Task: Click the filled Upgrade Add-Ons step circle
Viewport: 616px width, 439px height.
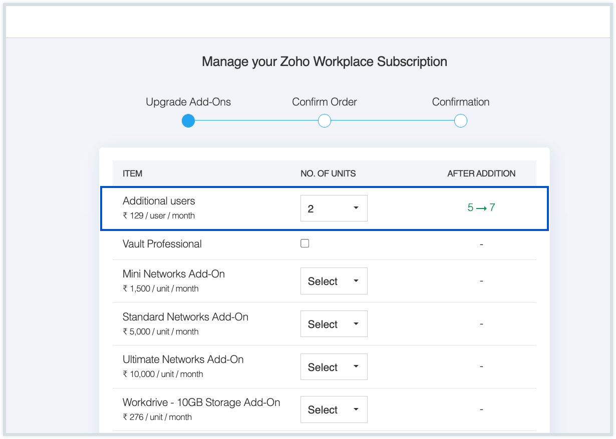Action: tap(188, 121)
